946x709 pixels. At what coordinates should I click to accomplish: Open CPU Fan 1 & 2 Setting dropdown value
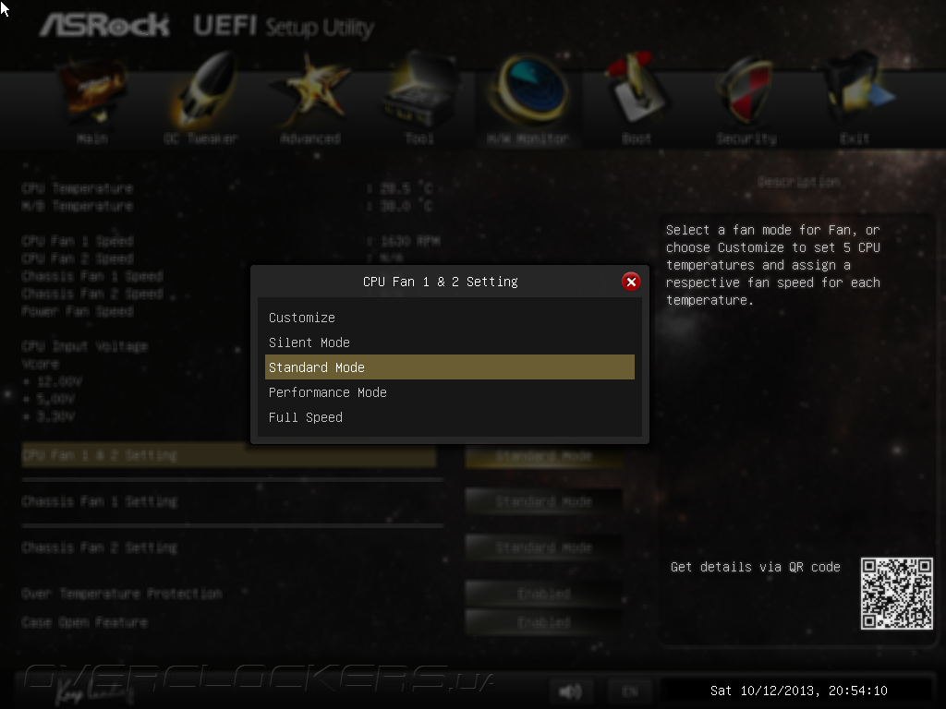coord(543,456)
